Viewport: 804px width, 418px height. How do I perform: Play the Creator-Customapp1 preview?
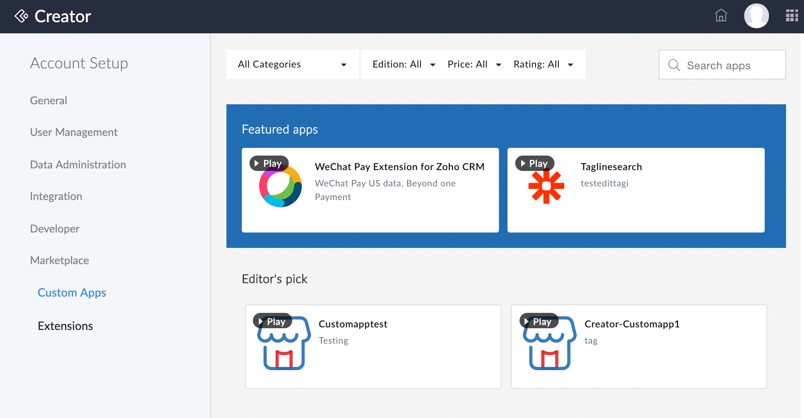pyautogui.click(x=539, y=321)
